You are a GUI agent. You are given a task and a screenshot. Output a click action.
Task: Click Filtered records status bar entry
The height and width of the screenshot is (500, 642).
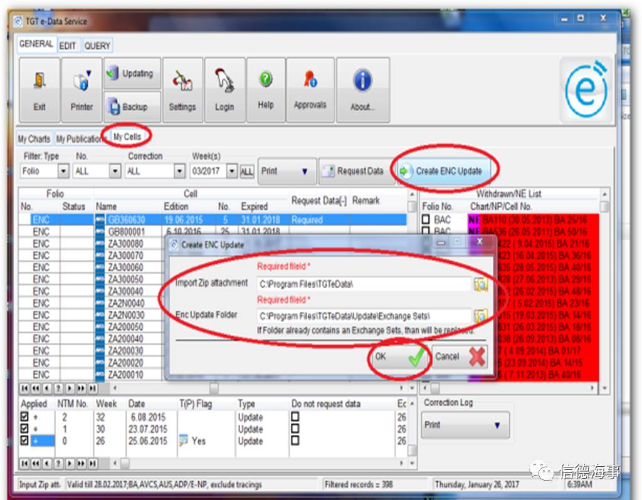[359, 484]
